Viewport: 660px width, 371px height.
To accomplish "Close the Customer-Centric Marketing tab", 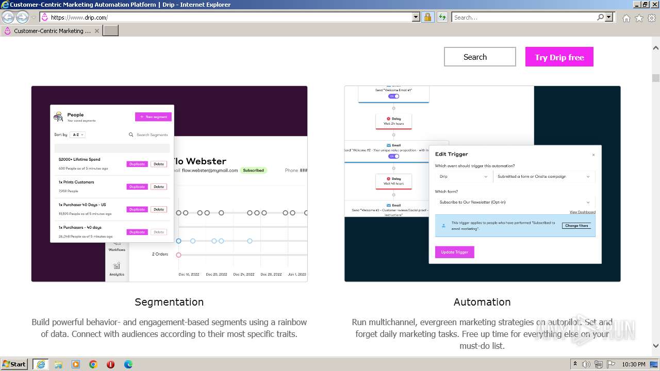I will point(96,31).
